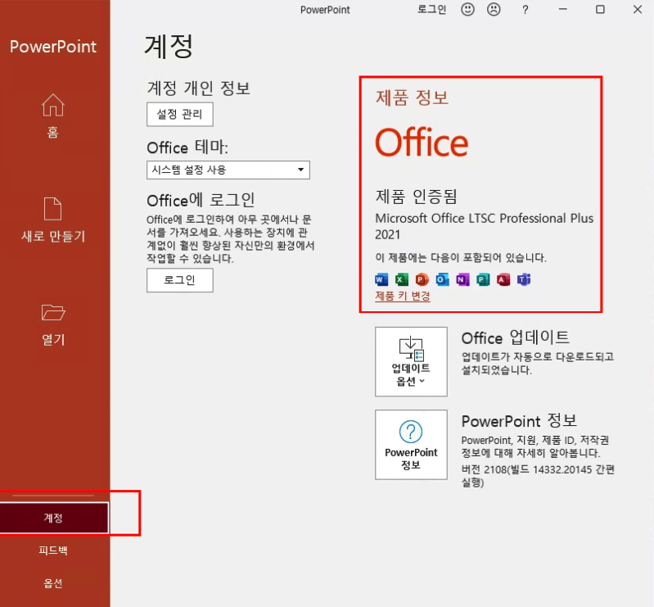Click the Publisher app icon in product info
Viewport: 654px width, 607px height.
[x=483, y=279]
